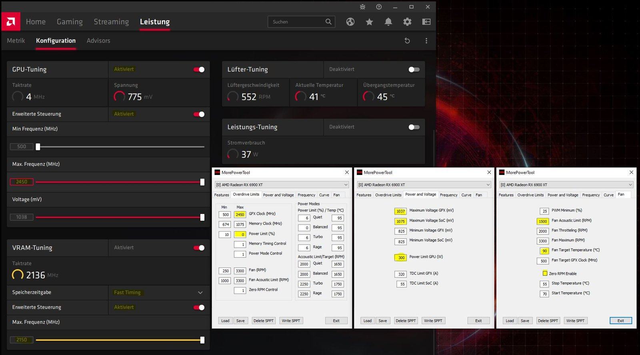Click the GPU Max. Frequenz value box 2450
640x355 pixels.
(x=22, y=182)
